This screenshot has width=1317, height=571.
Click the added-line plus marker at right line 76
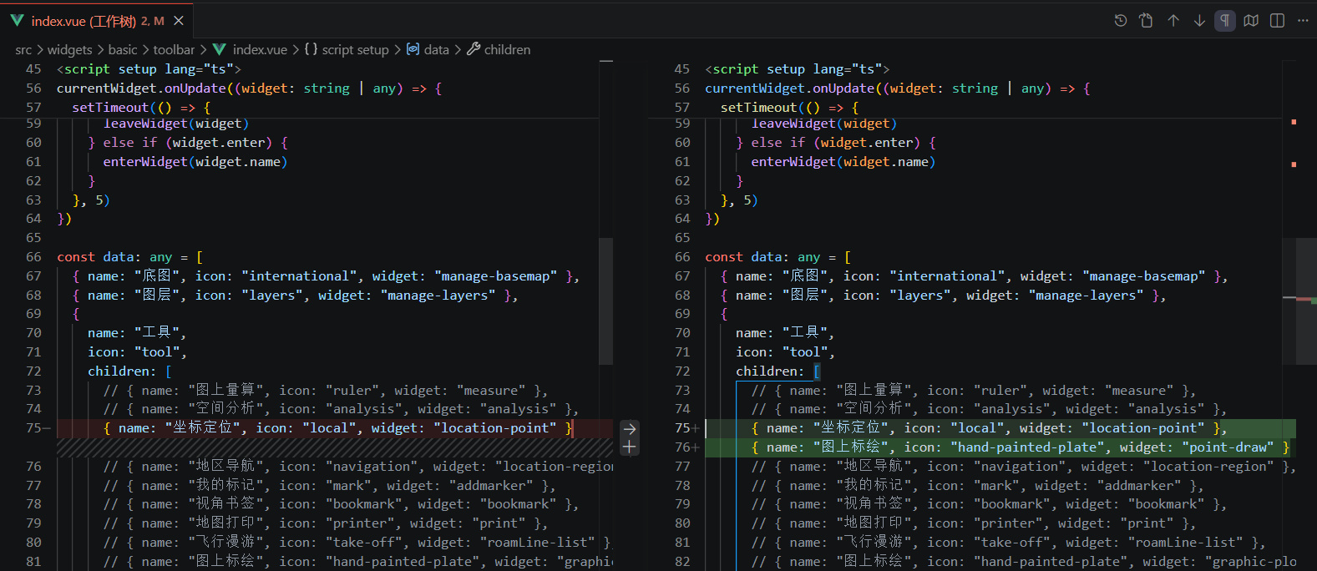695,447
